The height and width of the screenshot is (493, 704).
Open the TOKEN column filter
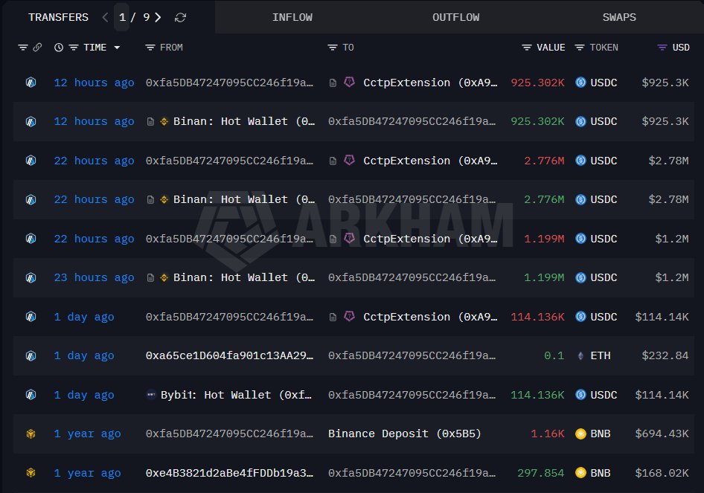click(x=580, y=48)
